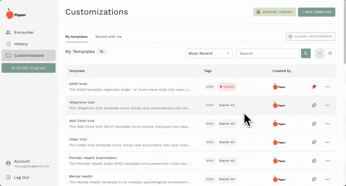Open History from the sidebar
The height and width of the screenshot is (186, 346).
click(x=21, y=44)
